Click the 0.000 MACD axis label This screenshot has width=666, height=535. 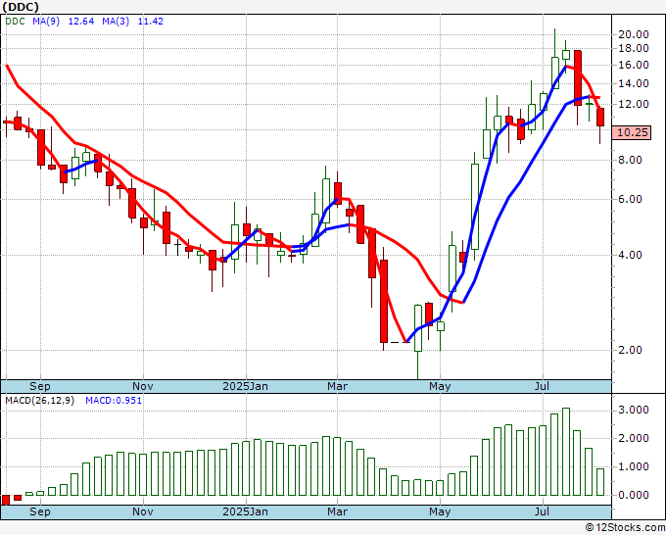point(634,496)
